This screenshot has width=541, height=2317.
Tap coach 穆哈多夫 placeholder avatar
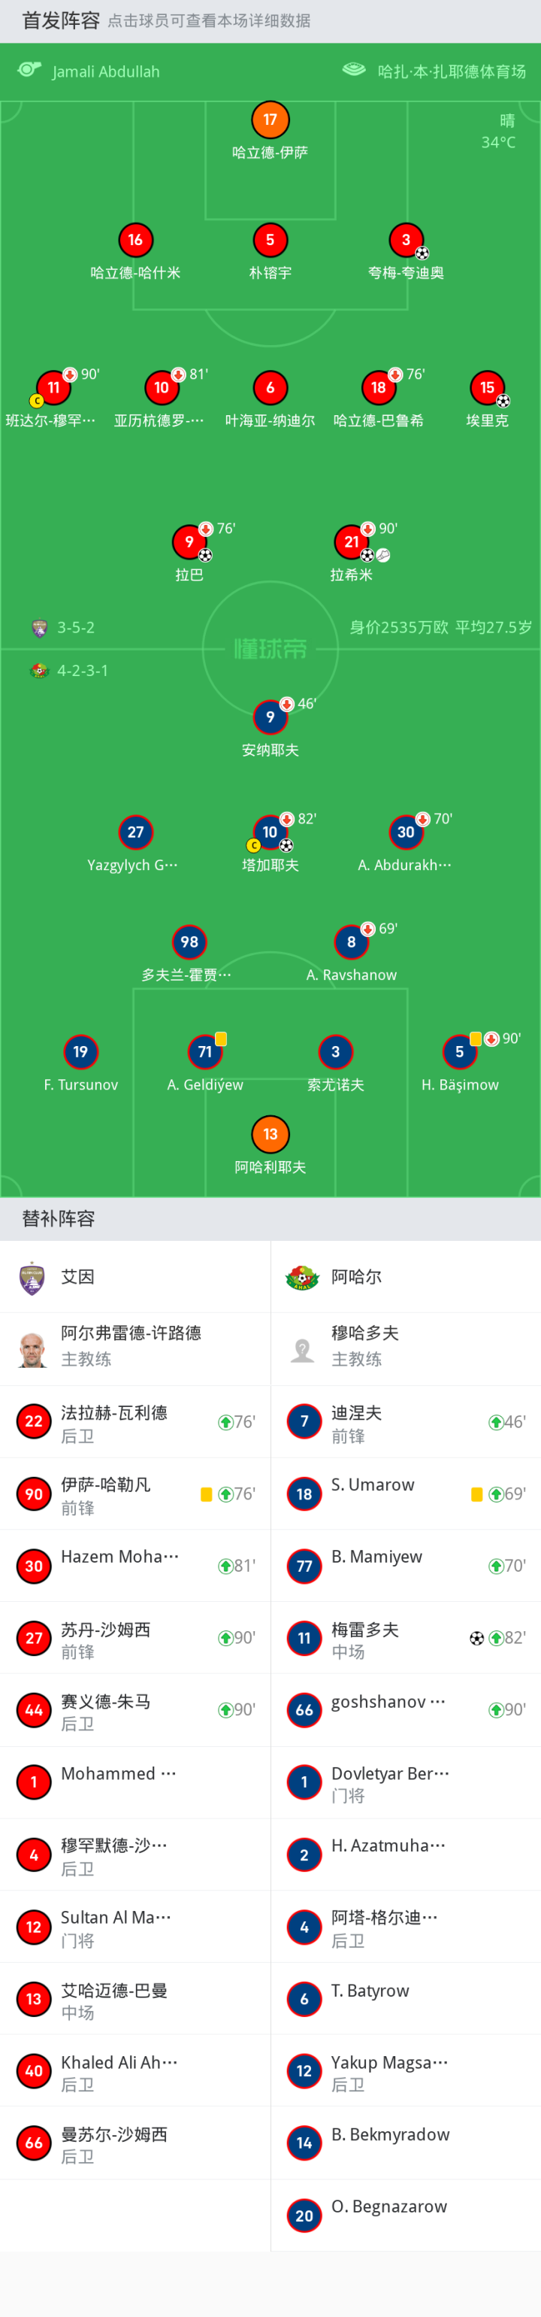303,1349
